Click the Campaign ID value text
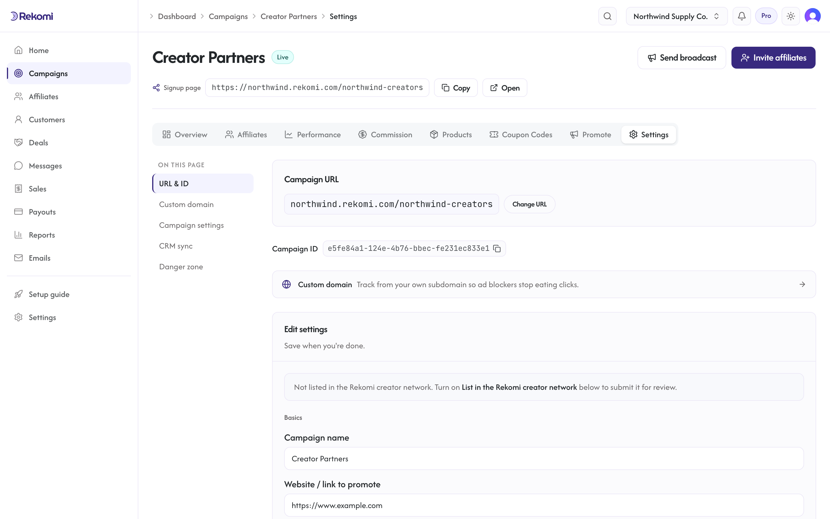This screenshot has width=830, height=519. 408,248
